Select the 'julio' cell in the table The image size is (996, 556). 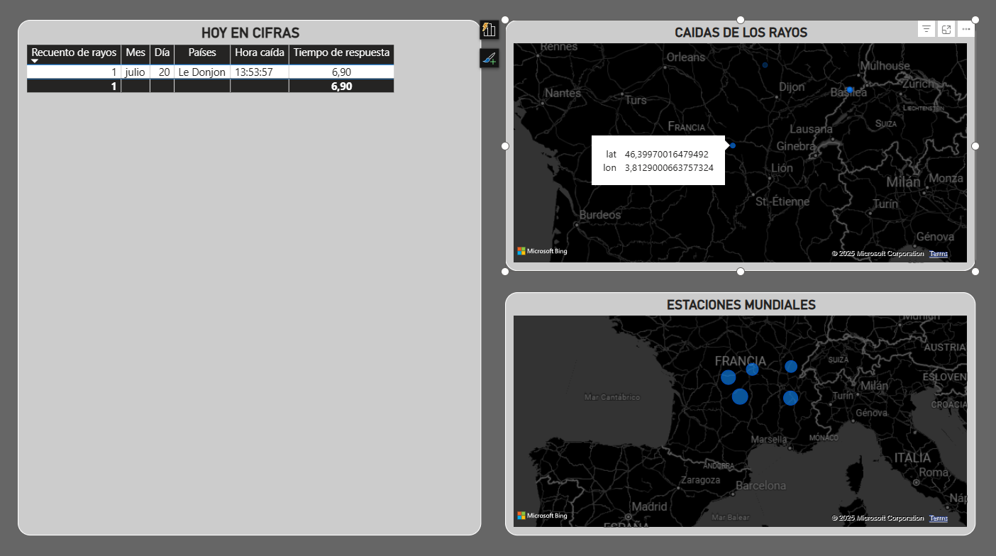(x=135, y=72)
